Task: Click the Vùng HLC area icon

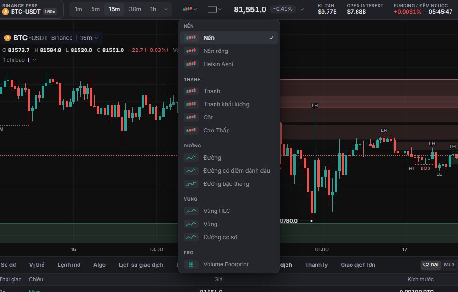Action: 191,211
